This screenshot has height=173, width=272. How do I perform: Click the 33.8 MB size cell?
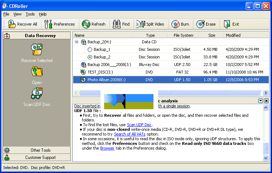coord(210,57)
